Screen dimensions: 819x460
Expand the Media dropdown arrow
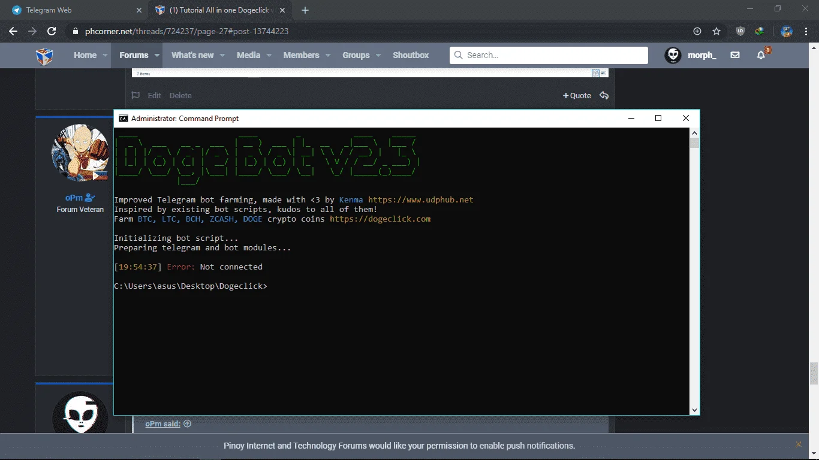pos(269,55)
